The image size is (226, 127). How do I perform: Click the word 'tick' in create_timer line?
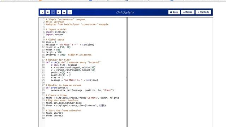pos(102,105)
